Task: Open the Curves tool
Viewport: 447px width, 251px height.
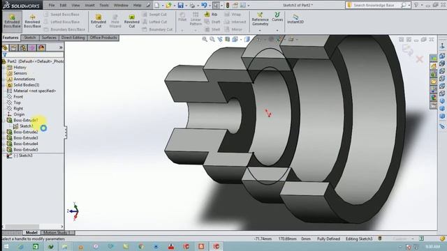Action: coord(277,17)
